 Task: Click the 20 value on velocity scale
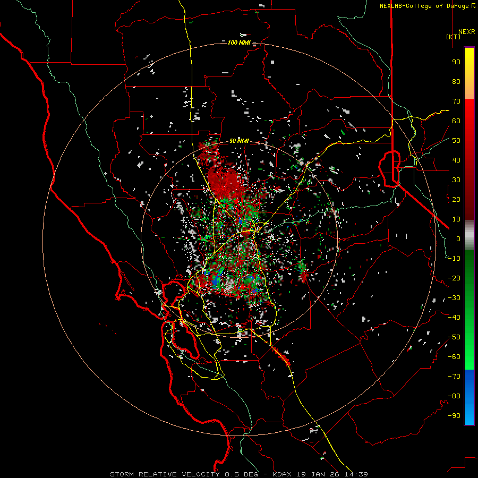pos(456,199)
